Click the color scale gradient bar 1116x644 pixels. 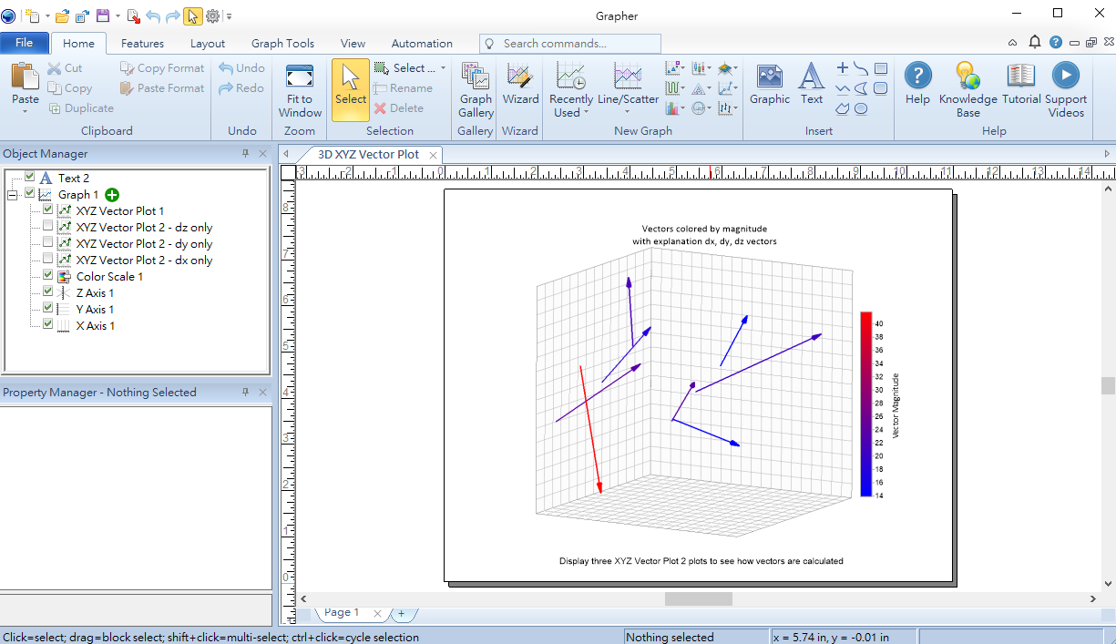coord(865,404)
